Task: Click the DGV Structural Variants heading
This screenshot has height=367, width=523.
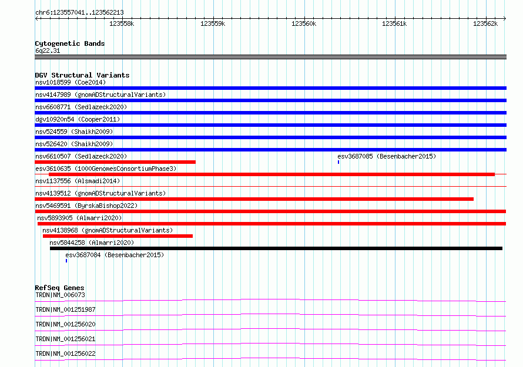Action: point(82,75)
